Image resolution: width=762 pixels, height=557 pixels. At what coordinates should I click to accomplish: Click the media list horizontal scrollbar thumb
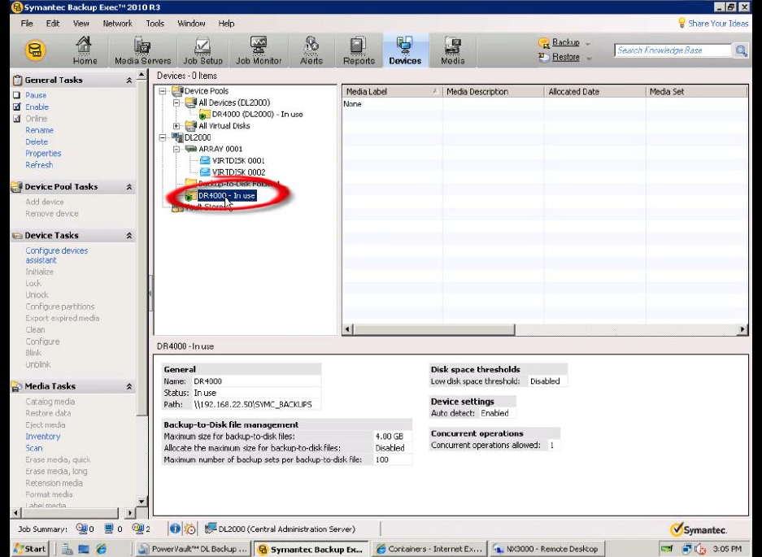(433, 329)
